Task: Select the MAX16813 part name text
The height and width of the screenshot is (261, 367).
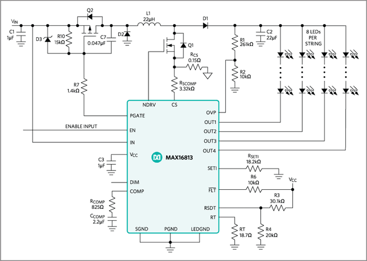Action: (x=179, y=157)
